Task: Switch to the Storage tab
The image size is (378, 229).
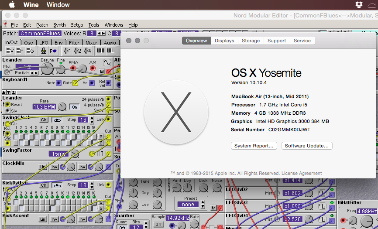Action: click(251, 41)
